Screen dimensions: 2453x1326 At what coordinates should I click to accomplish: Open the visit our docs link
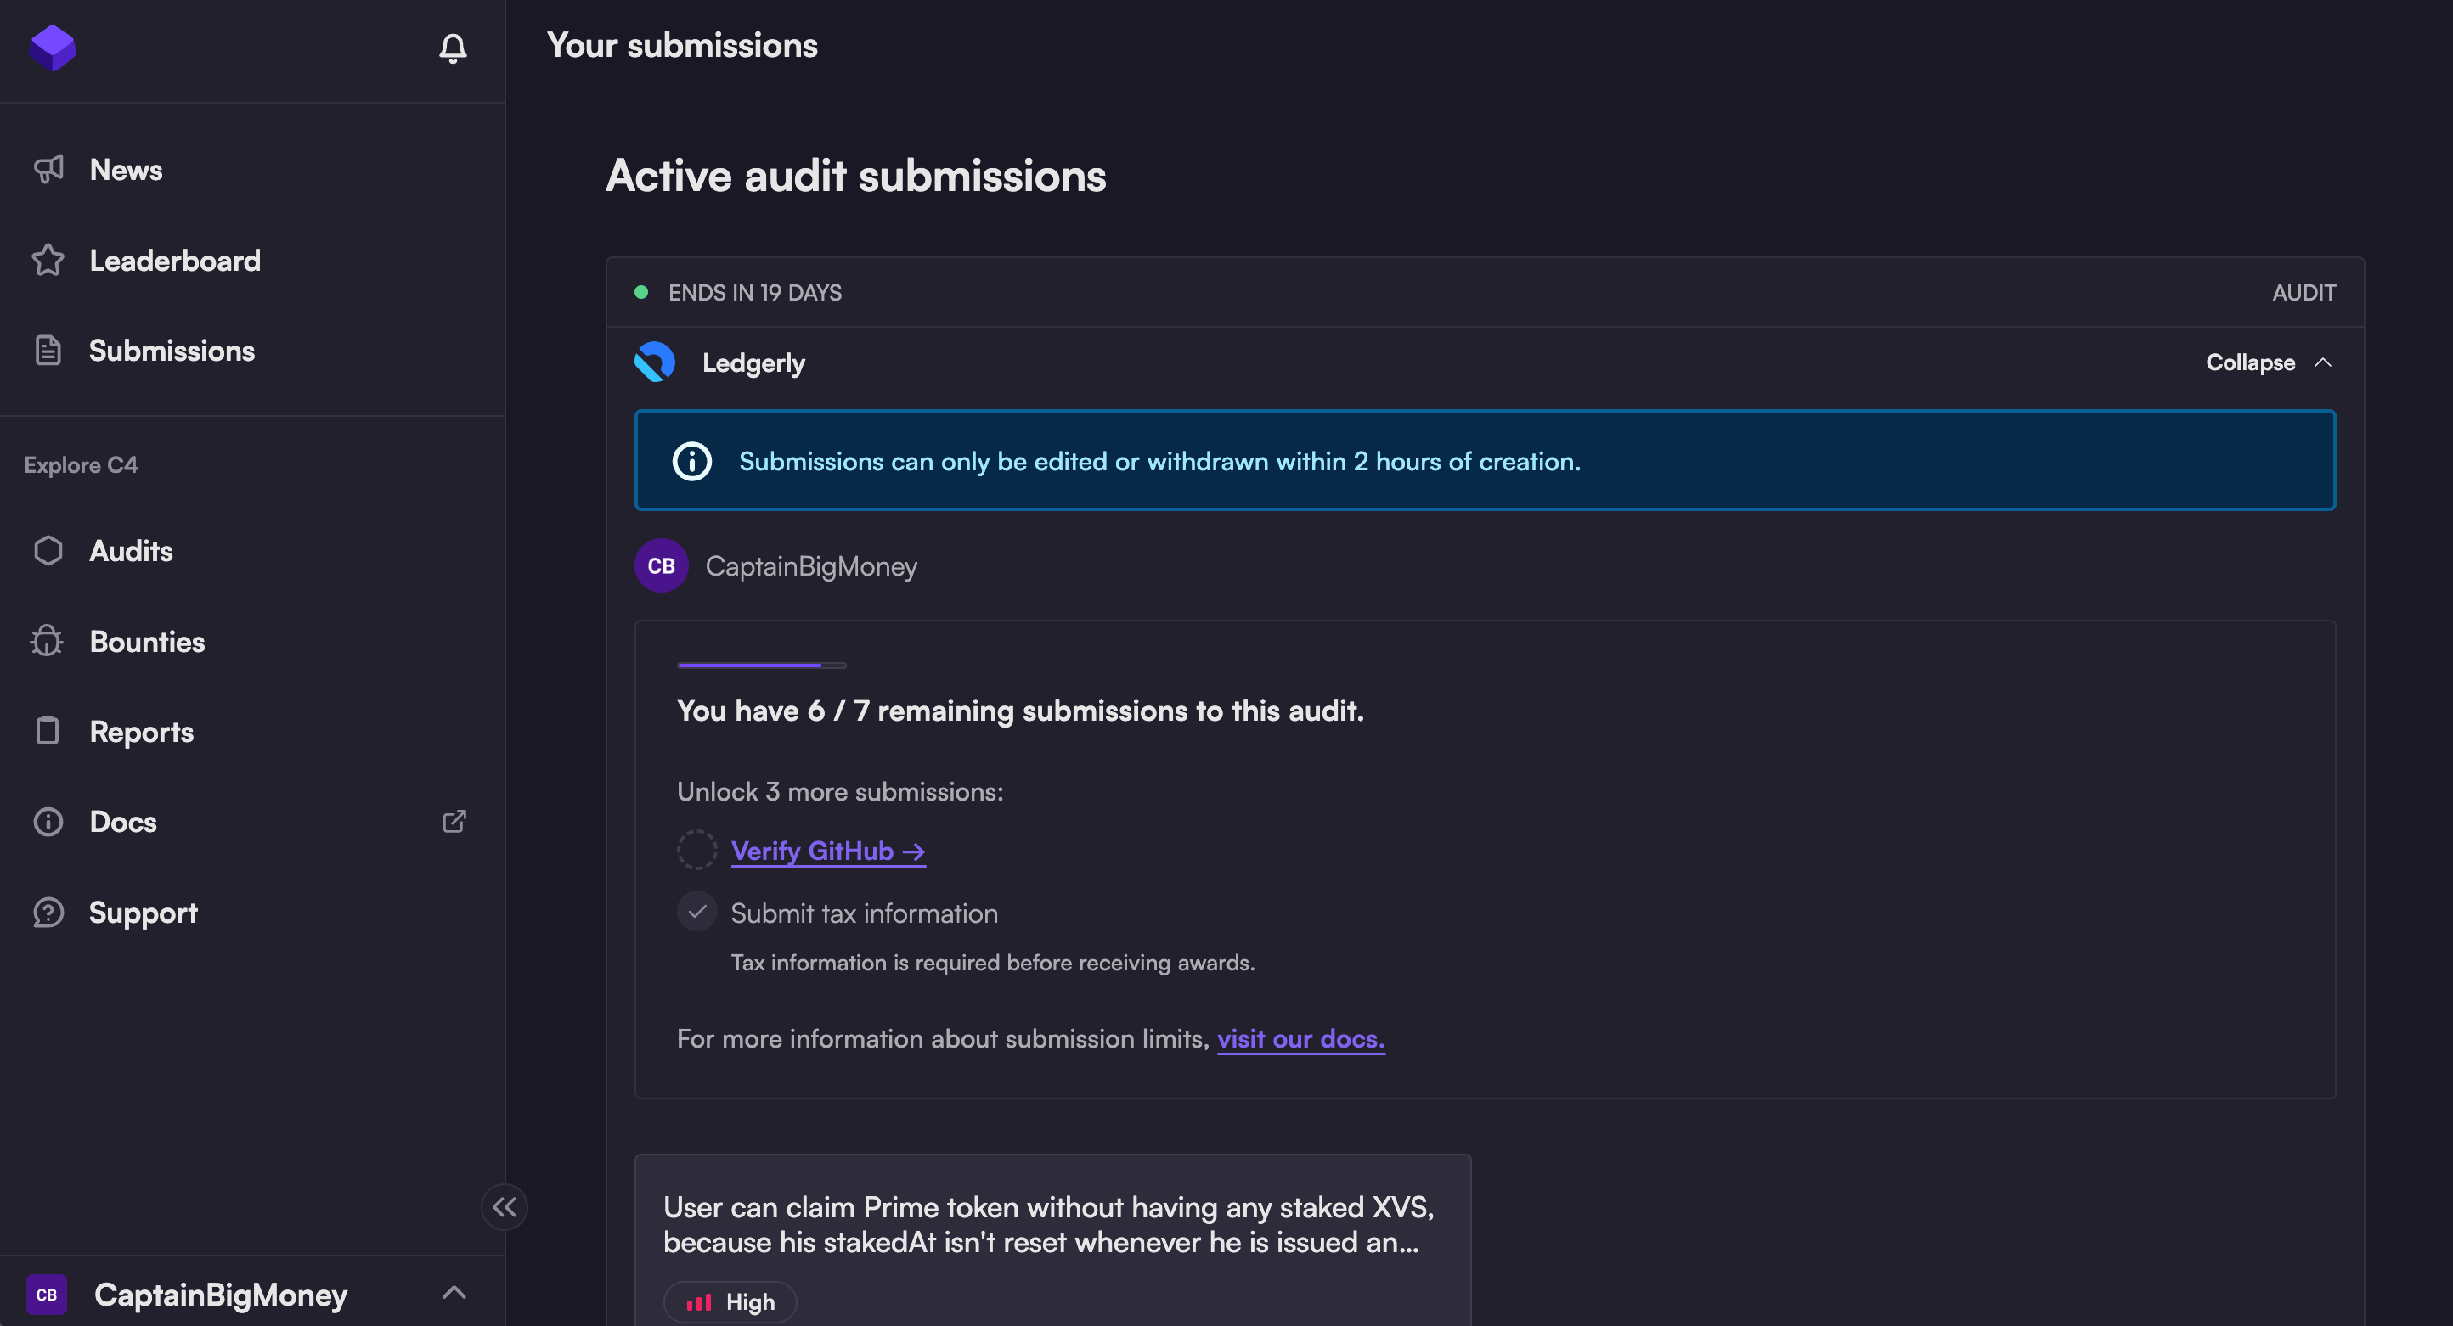1300,1038
